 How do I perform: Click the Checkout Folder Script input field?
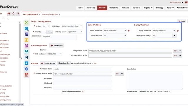130,56
